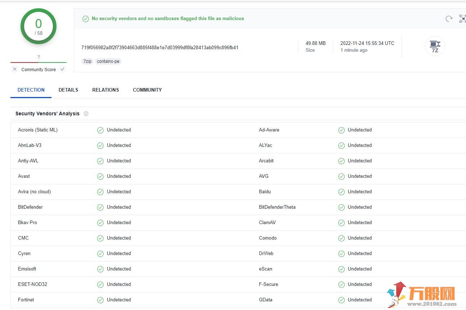This screenshot has height=310, width=466.
Task: Click the check icon for Bkav Pro
Action: (x=100, y=223)
